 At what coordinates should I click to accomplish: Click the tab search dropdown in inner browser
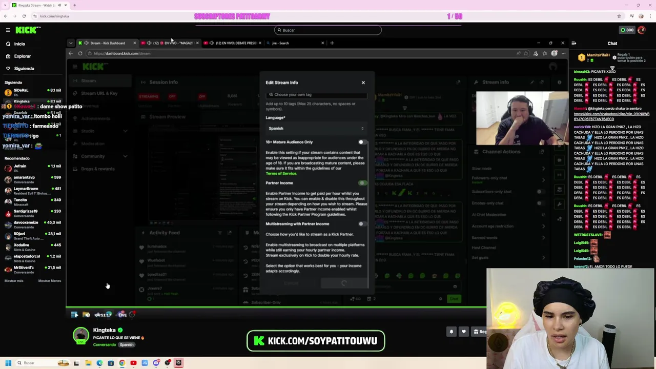71,43
